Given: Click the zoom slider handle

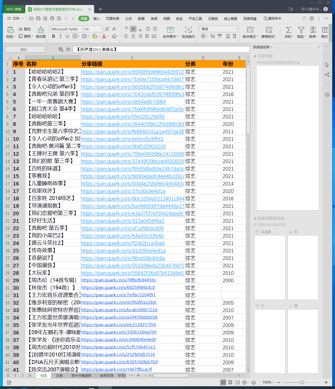Looking at the screenshot, I should (302, 382).
